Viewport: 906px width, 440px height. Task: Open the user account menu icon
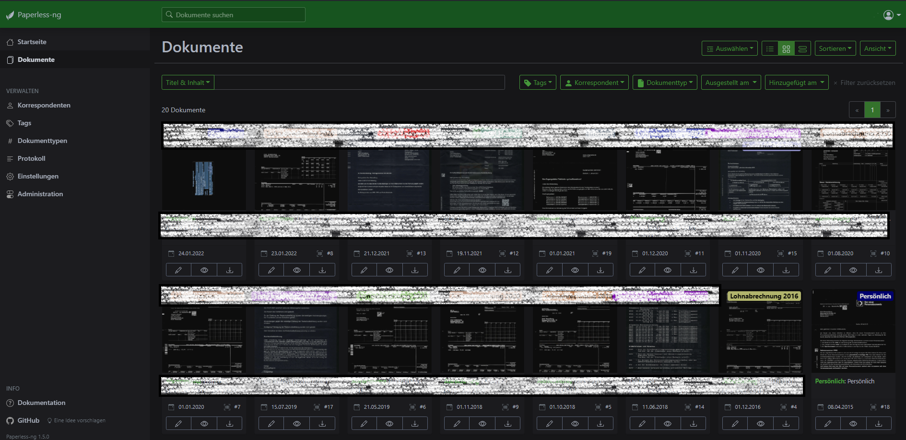coord(891,15)
